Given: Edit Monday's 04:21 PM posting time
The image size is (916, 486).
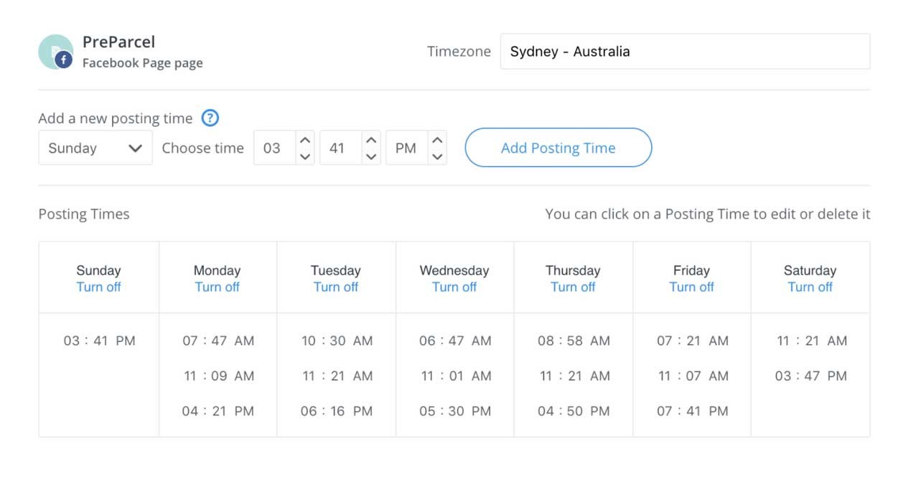Looking at the screenshot, I should [x=218, y=411].
